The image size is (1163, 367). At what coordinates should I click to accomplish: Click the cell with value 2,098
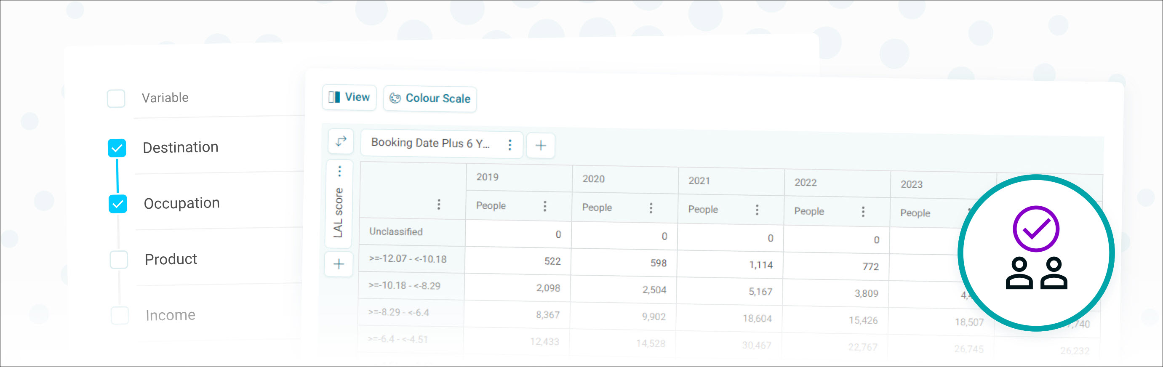click(517, 287)
